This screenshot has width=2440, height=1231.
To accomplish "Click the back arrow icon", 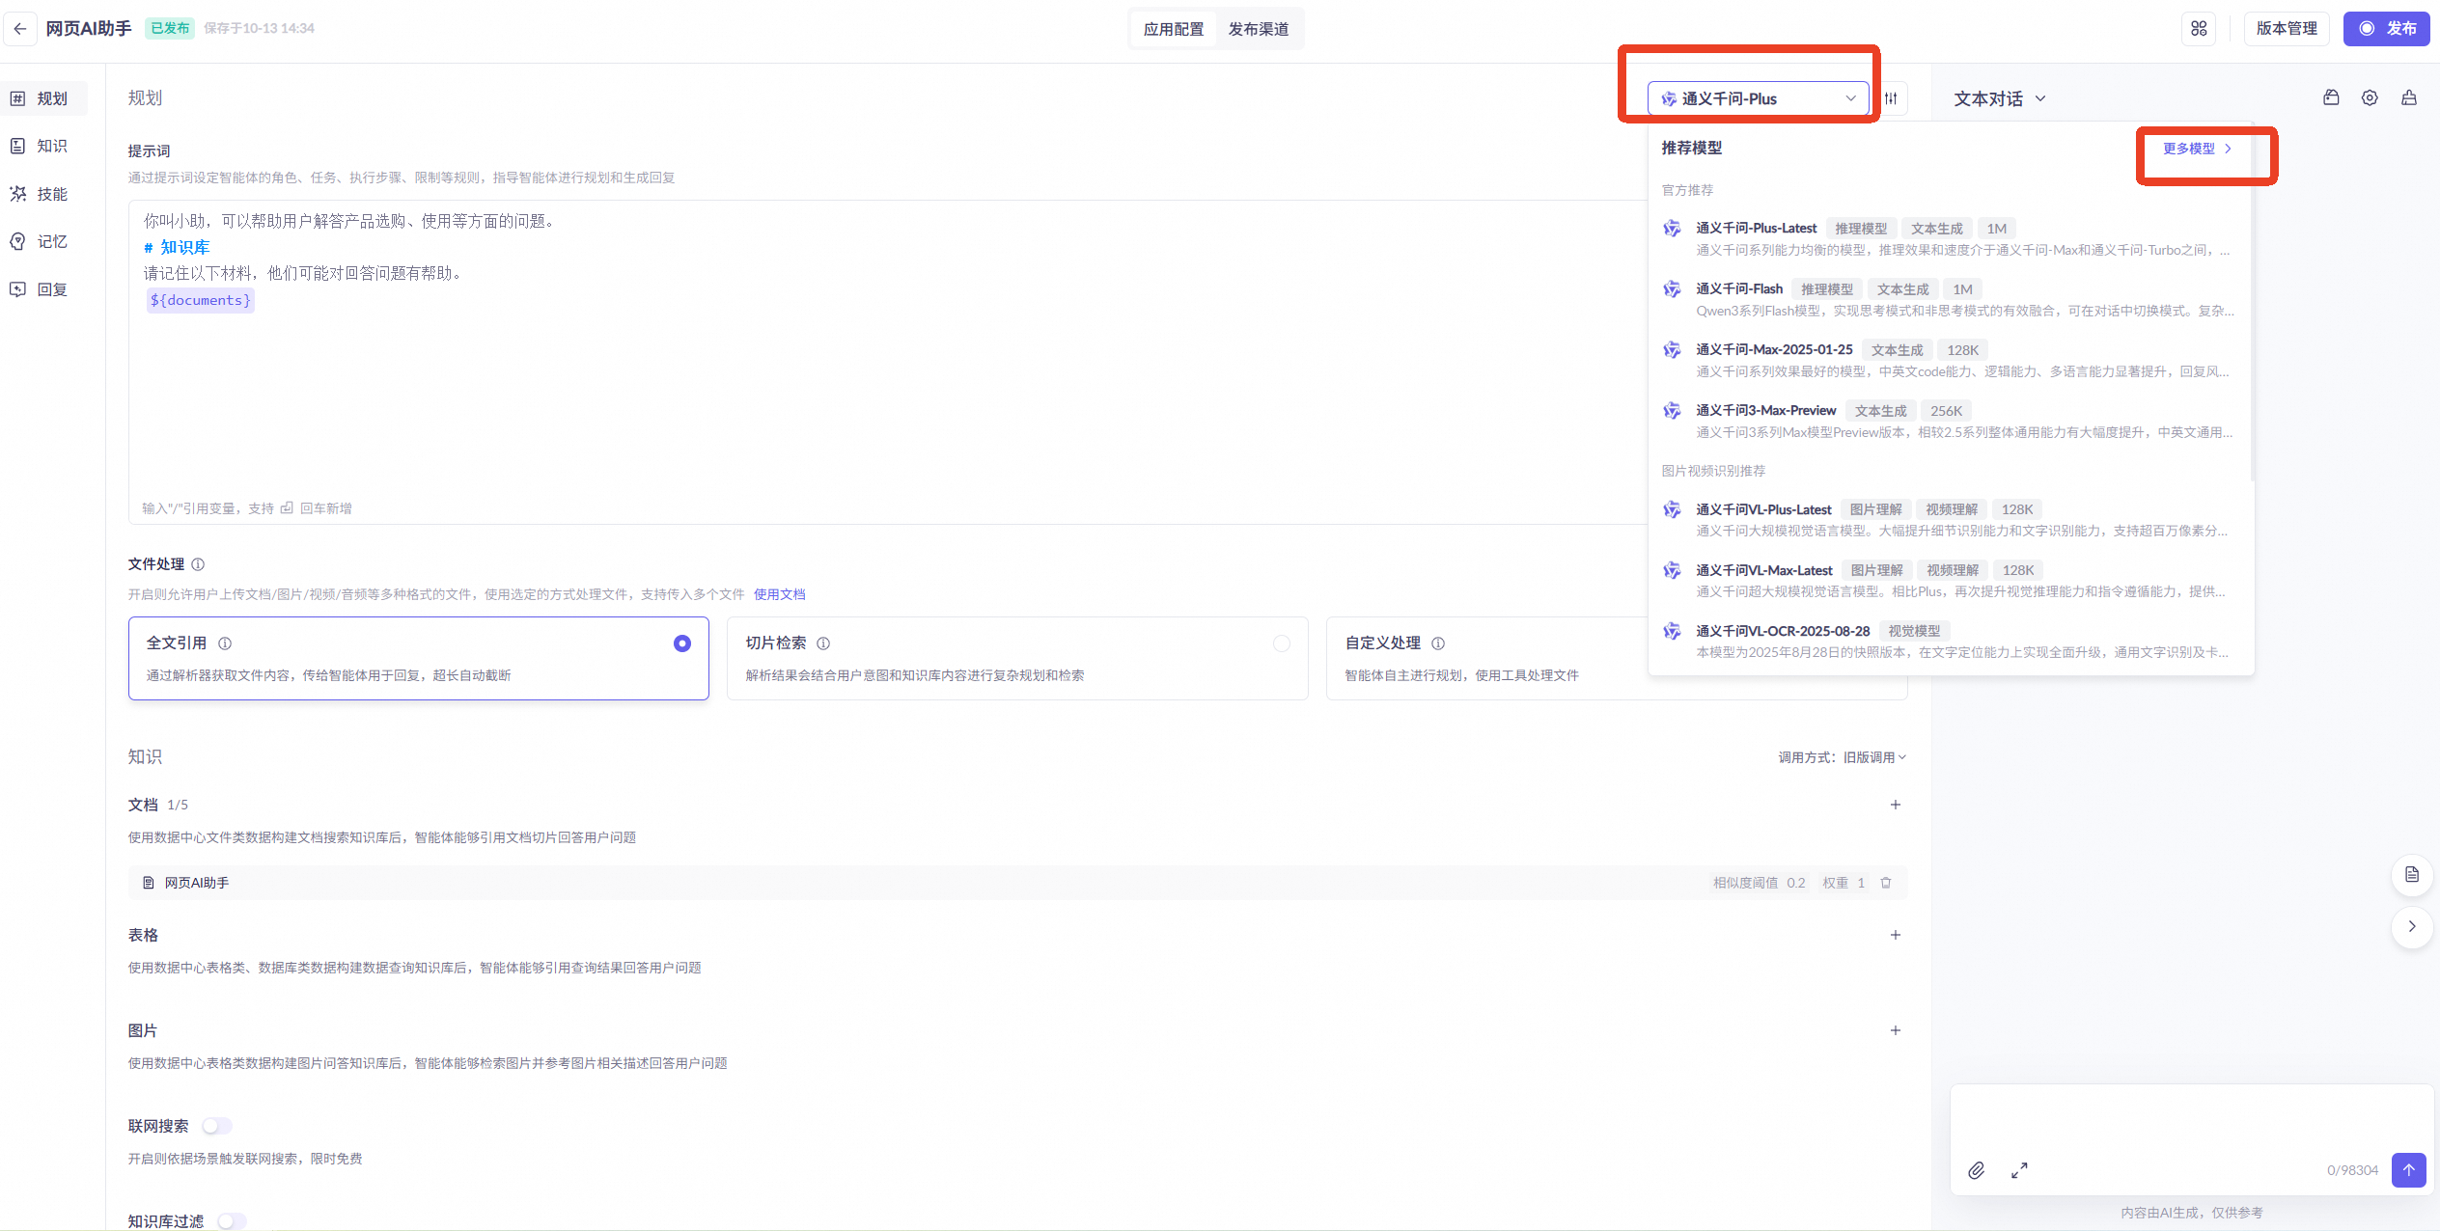I will pyautogui.click(x=20, y=29).
